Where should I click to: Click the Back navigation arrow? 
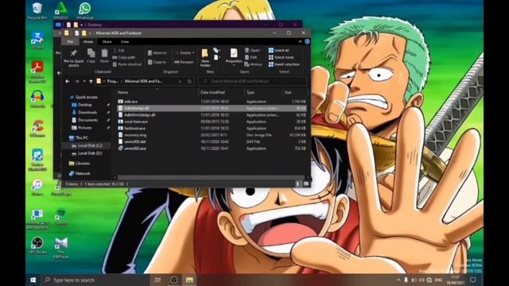pyautogui.click(x=68, y=81)
